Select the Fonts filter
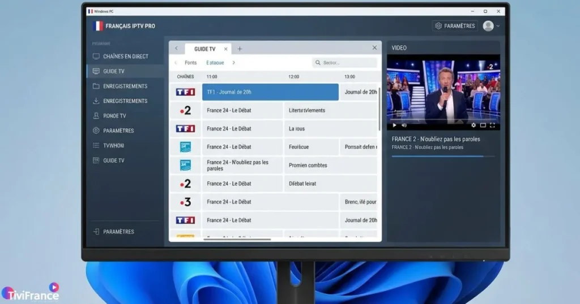The width and height of the screenshot is (580, 304). [x=190, y=63]
